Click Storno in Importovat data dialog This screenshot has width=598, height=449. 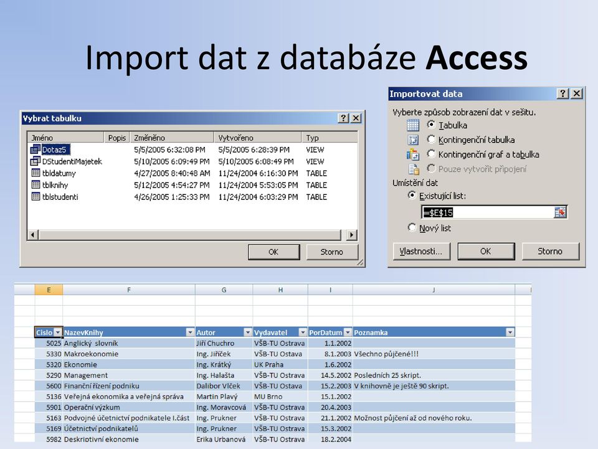[550, 251]
